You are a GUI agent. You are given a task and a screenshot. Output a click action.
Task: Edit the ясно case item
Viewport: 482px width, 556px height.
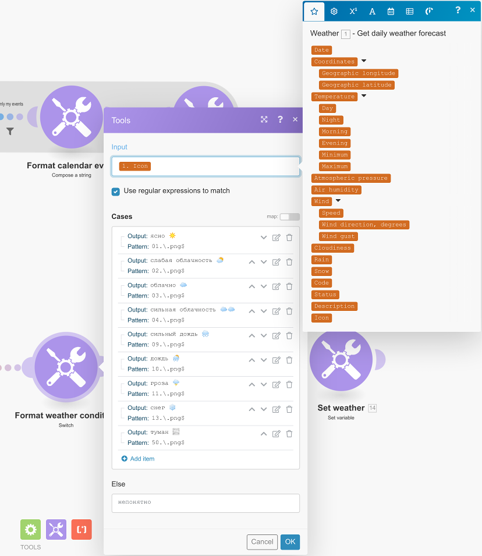pos(277,238)
